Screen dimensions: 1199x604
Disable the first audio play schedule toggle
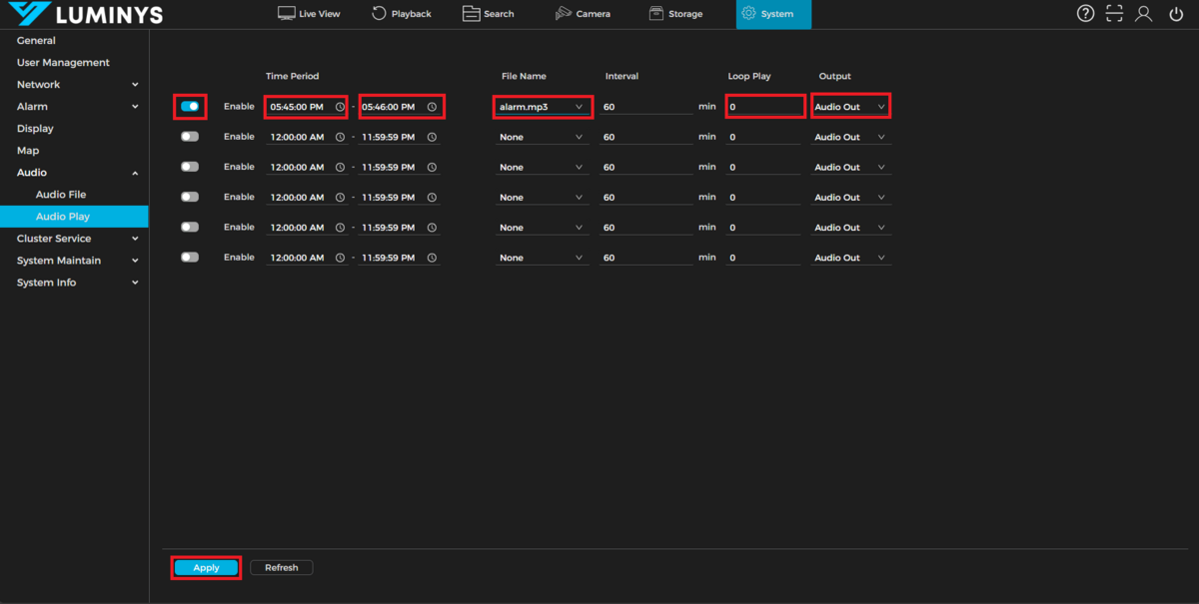click(x=190, y=106)
